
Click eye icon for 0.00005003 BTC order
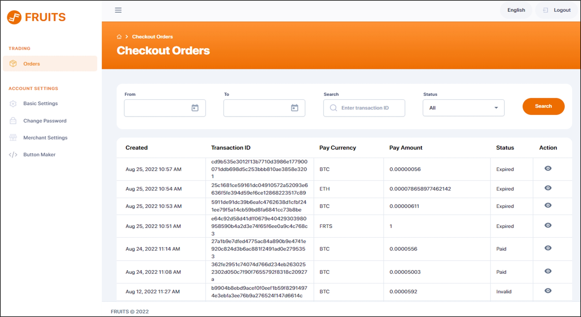click(548, 271)
